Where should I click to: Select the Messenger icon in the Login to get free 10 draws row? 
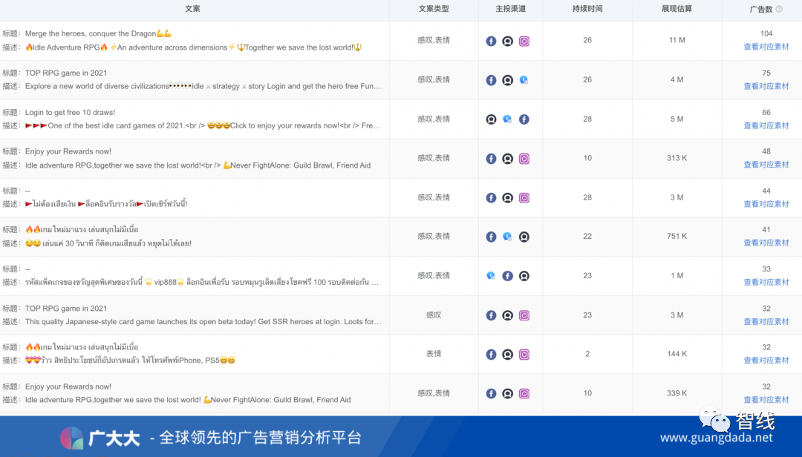[508, 119]
